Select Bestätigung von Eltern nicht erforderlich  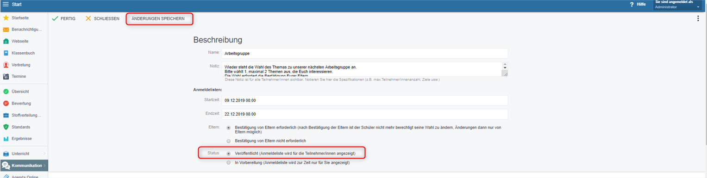point(228,141)
